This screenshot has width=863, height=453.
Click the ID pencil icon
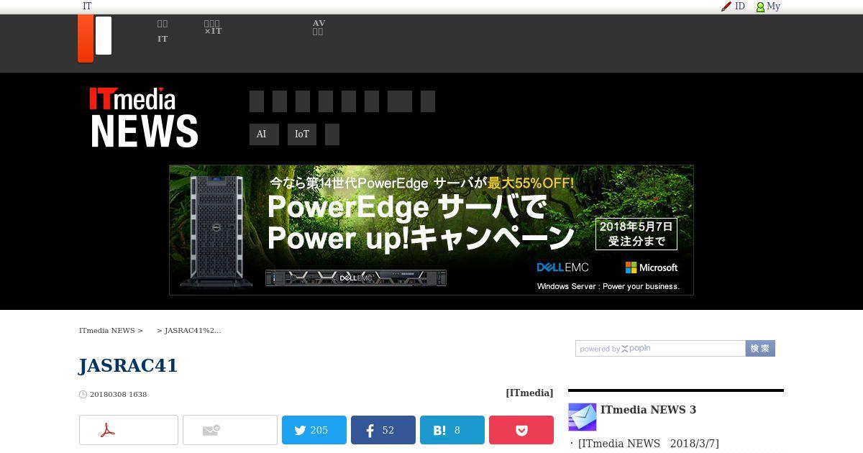click(x=726, y=6)
